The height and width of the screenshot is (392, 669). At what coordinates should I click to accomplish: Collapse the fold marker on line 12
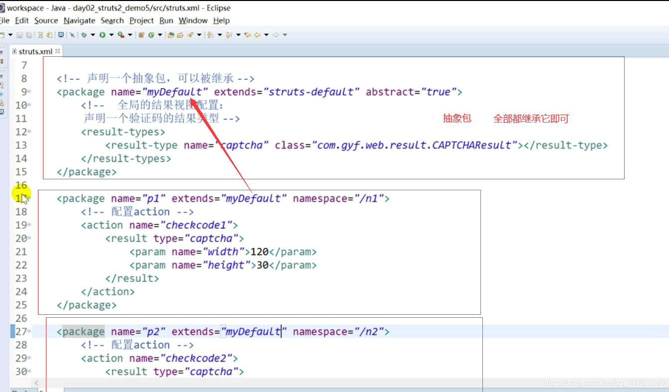coord(29,131)
